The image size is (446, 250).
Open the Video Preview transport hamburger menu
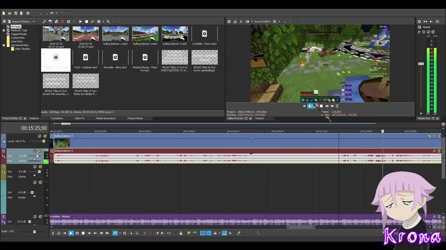(x=337, y=106)
